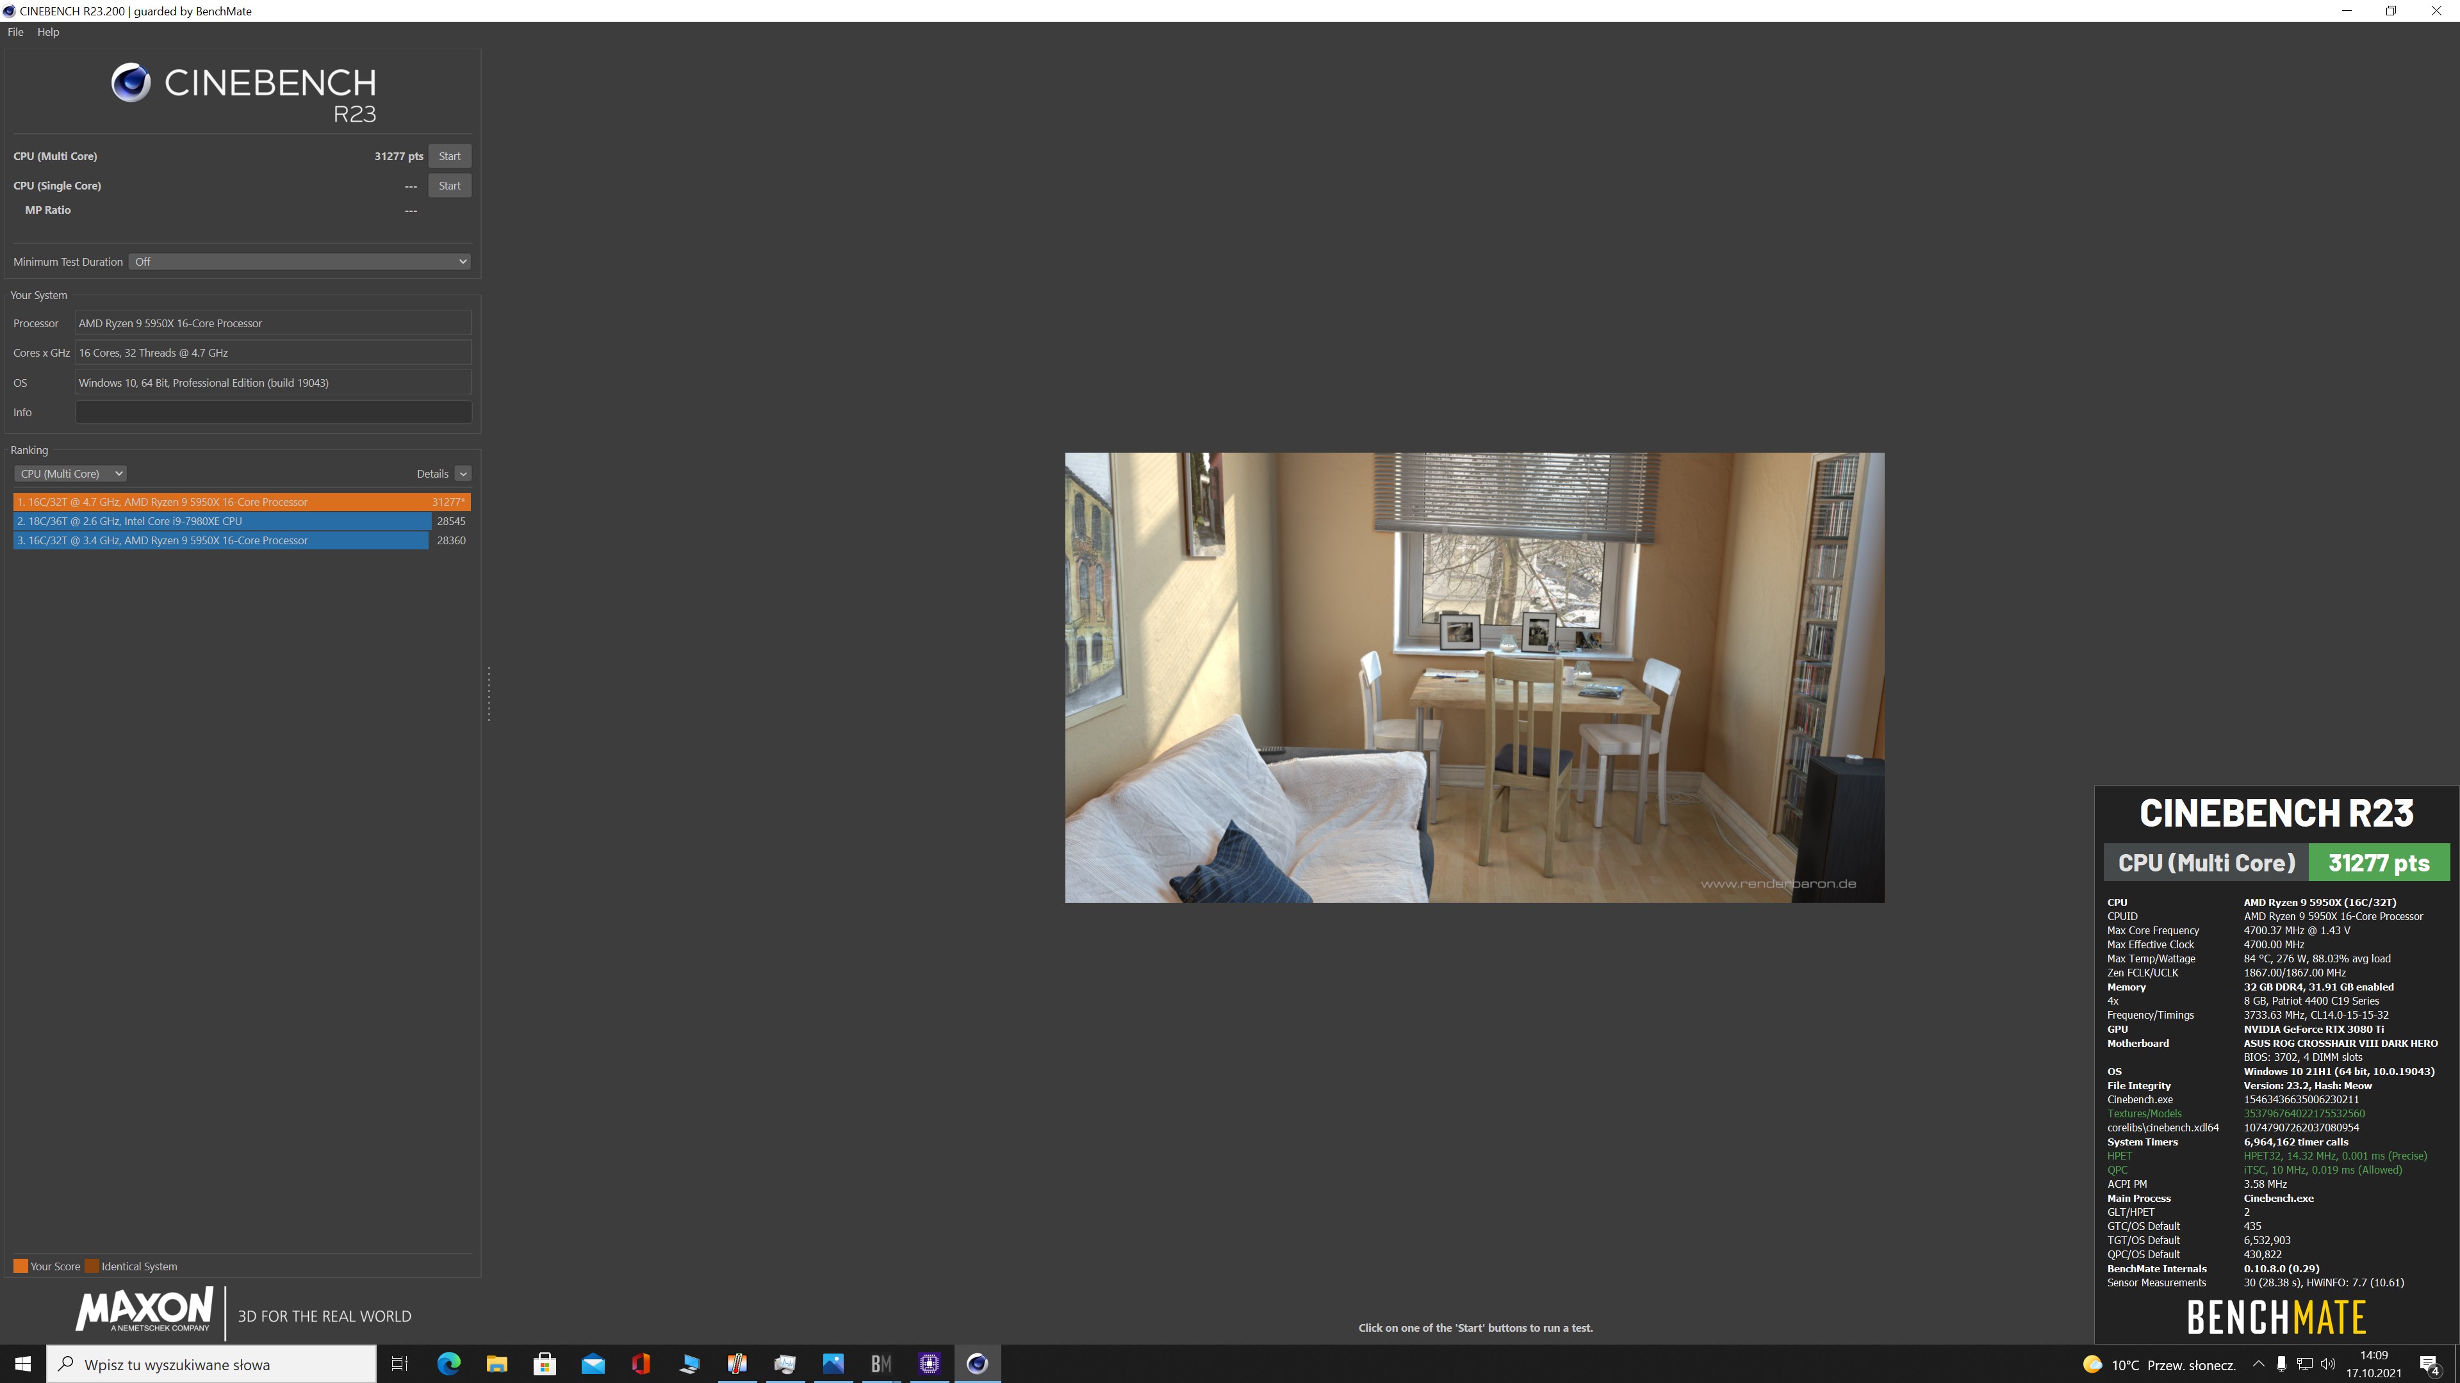Screen dimensions: 2460x1383
Task: Click the Cores x GHz field
Action: pyautogui.click(x=273, y=353)
